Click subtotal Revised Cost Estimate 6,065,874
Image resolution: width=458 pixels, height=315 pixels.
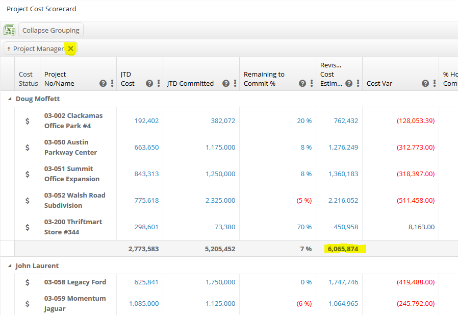343,249
